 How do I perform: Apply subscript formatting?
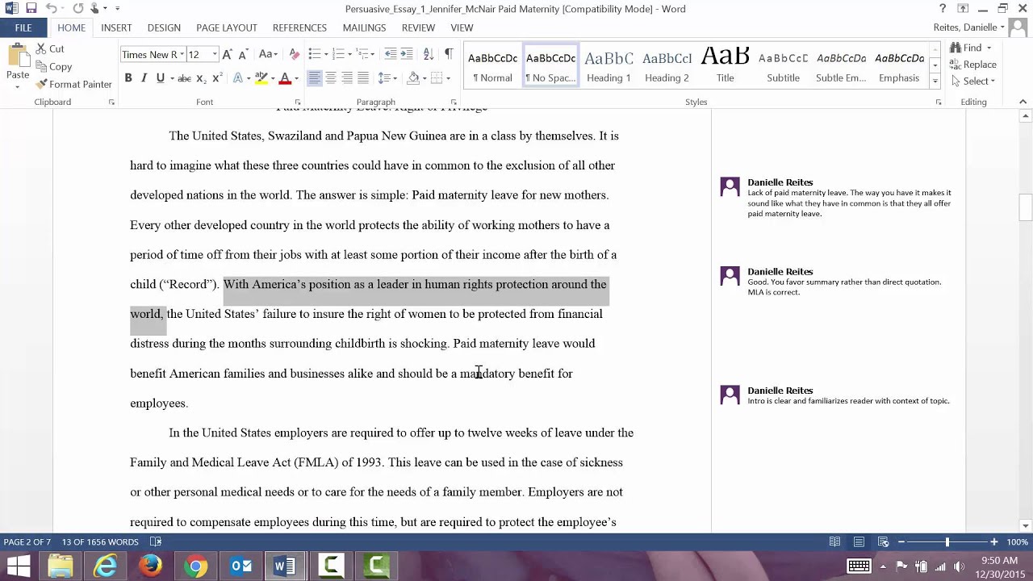pyautogui.click(x=201, y=78)
